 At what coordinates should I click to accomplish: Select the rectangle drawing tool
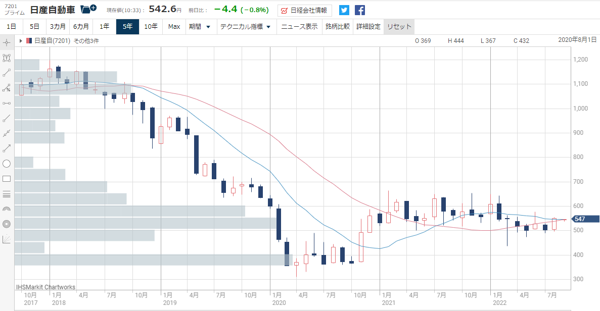7,179
